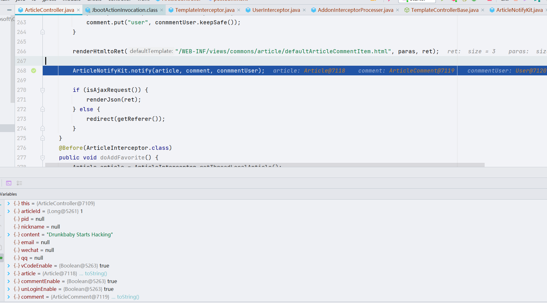Image resolution: width=547 pixels, height=303 pixels.
Task: Switch to the UserInterceptor.java tab
Action: tap(276, 10)
